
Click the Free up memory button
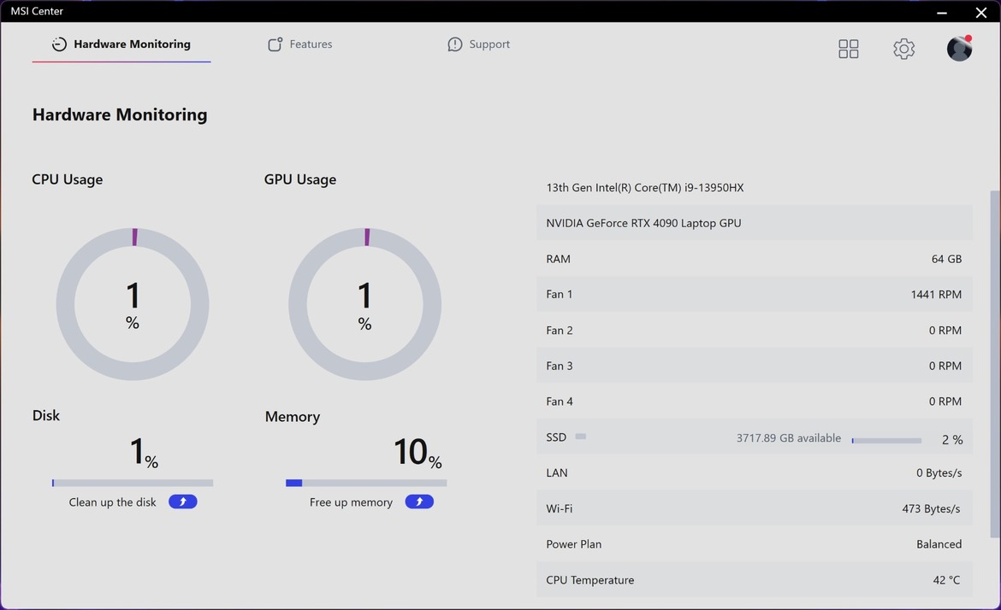(419, 501)
